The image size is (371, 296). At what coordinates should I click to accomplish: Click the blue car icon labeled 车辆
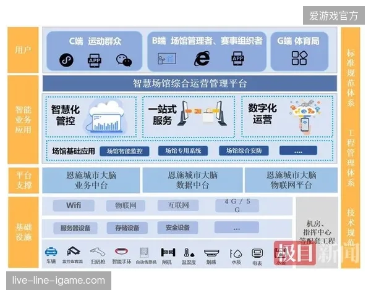51,252
